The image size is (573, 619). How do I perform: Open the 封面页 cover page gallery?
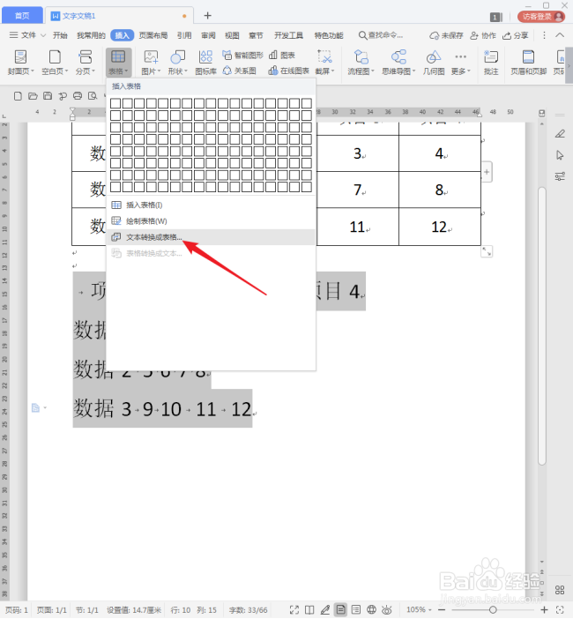click(x=20, y=62)
